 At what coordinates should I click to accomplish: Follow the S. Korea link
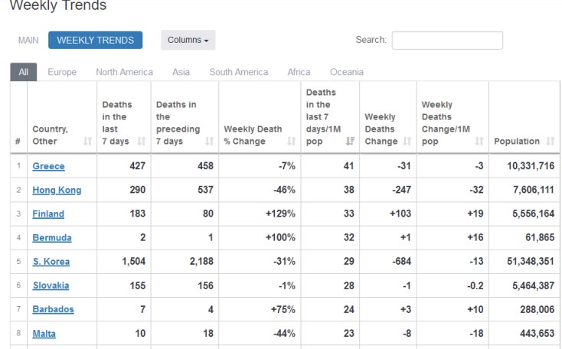[51, 262]
